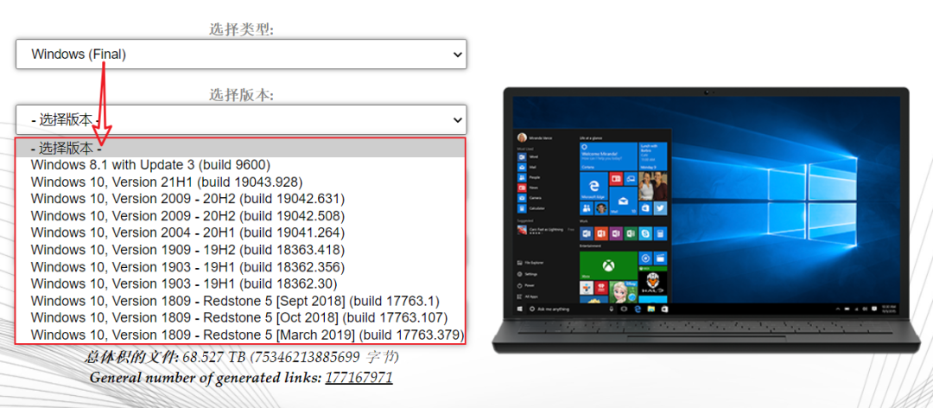The width and height of the screenshot is (933, 408).
Task: Click the Start button on the laptop's taskbar
Action: point(518,309)
